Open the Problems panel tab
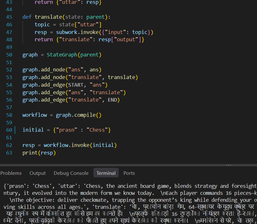Viewport: 257px width, 224px height. 11,173
